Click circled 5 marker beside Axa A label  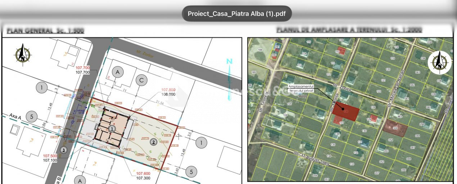point(32,117)
